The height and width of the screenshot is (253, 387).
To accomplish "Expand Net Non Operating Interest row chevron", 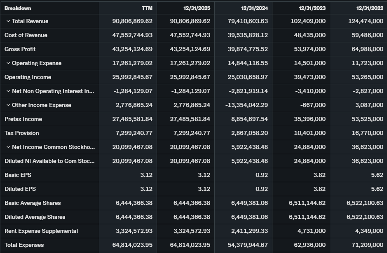I will pyautogui.click(x=8, y=91).
